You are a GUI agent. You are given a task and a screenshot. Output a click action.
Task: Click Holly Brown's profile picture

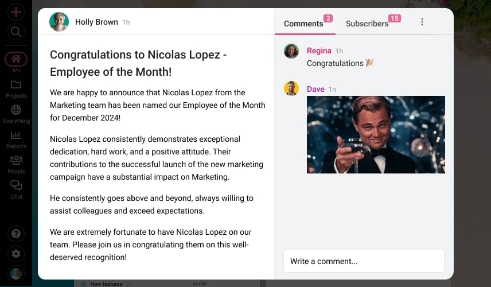coord(59,22)
